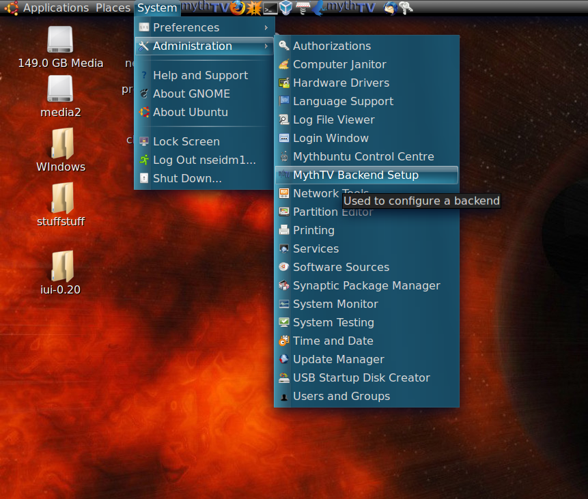588x499 pixels.
Task: Click the Language Support flag icon
Action: (284, 101)
